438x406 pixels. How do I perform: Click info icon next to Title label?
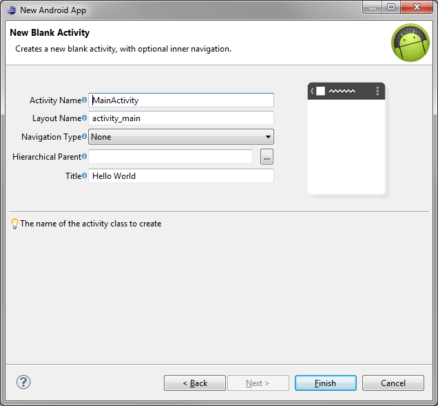(84, 175)
